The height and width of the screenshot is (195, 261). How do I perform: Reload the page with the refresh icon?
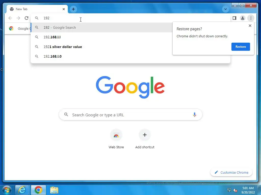pos(27,18)
